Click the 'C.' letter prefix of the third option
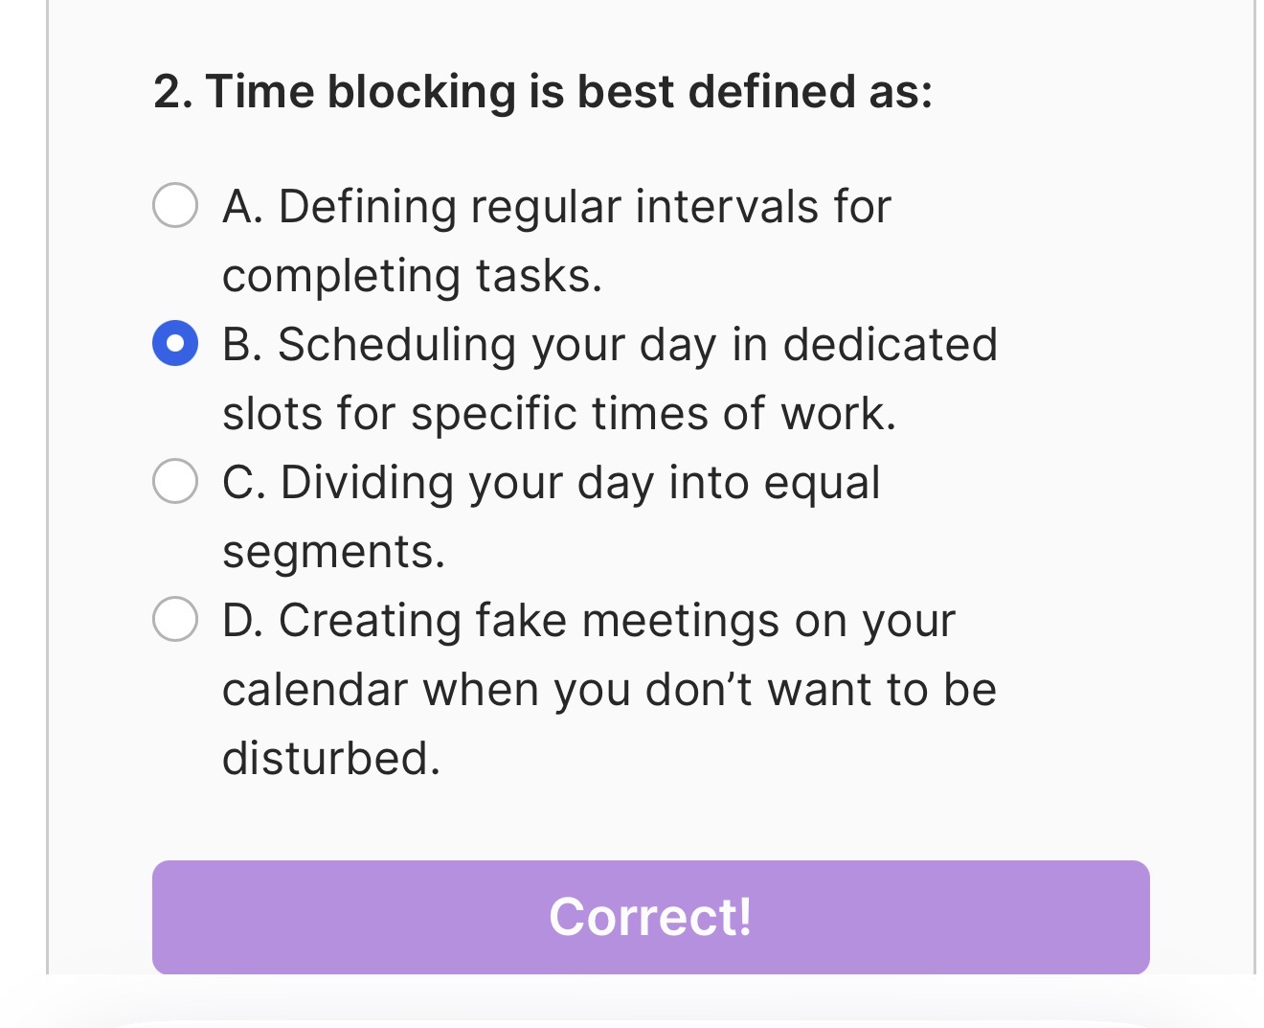 tap(243, 482)
